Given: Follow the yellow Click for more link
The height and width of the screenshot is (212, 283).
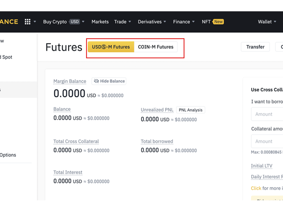Looking at the screenshot, I should point(256,188).
